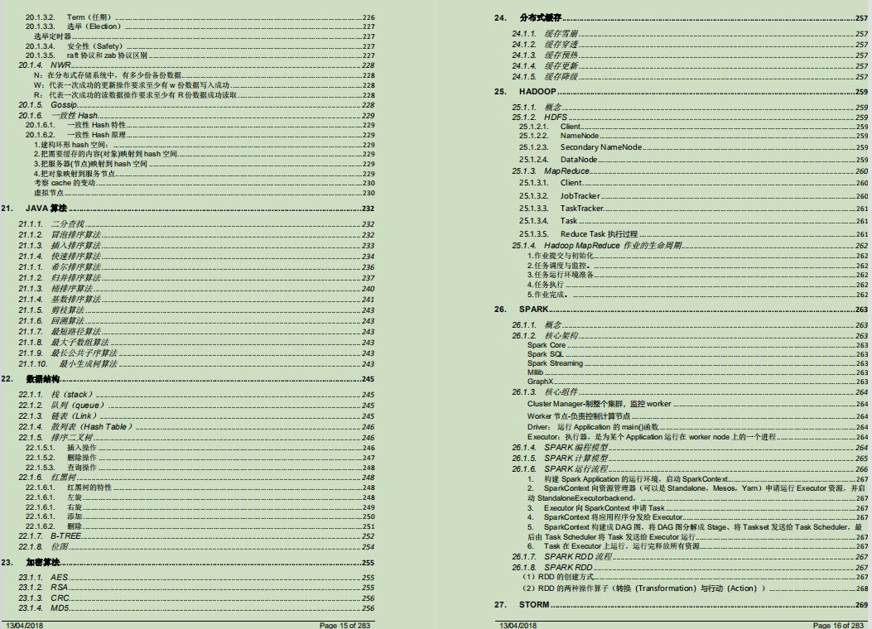Go to '21.1.6. 回溯算法' entry
This screenshot has width=872, height=629.
(196, 320)
